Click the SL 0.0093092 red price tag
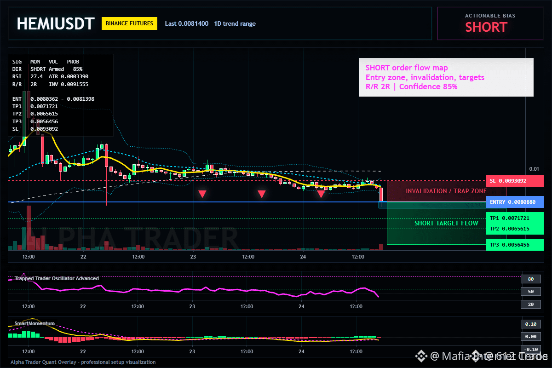 pyautogui.click(x=515, y=181)
